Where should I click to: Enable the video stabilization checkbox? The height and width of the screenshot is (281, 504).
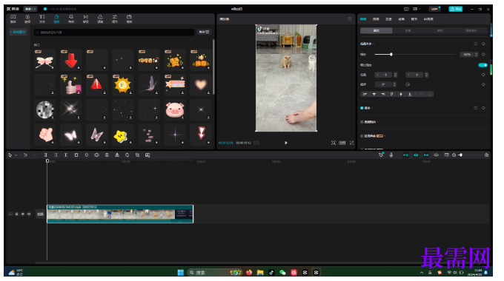pos(362,122)
